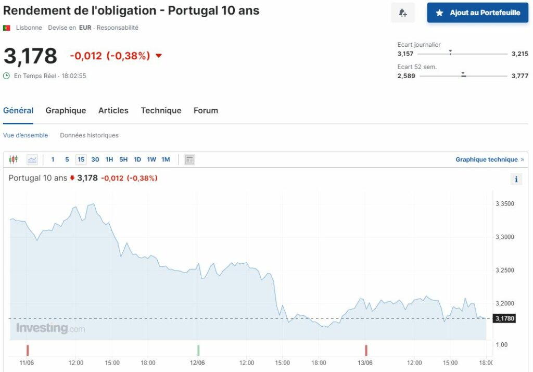
Task: Switch to the Technique tab
Action: [x=161, y=110]
